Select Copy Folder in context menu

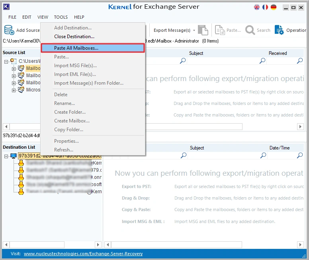tap(93, 130)
